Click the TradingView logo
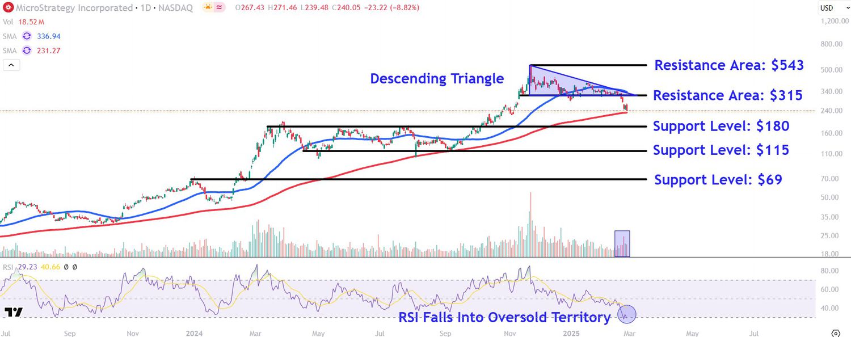Viewport: 851px width, 337px height. 14,312
